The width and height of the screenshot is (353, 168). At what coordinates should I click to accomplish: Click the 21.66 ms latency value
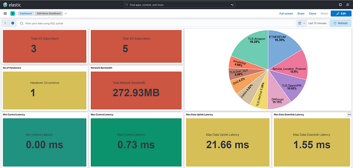(x=228, y=145)
